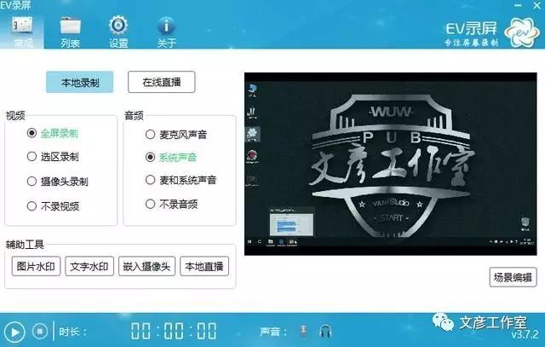Switch to 在线直播 online streaming mode
This screenshot has width=545, height=347.
(161, 82)
